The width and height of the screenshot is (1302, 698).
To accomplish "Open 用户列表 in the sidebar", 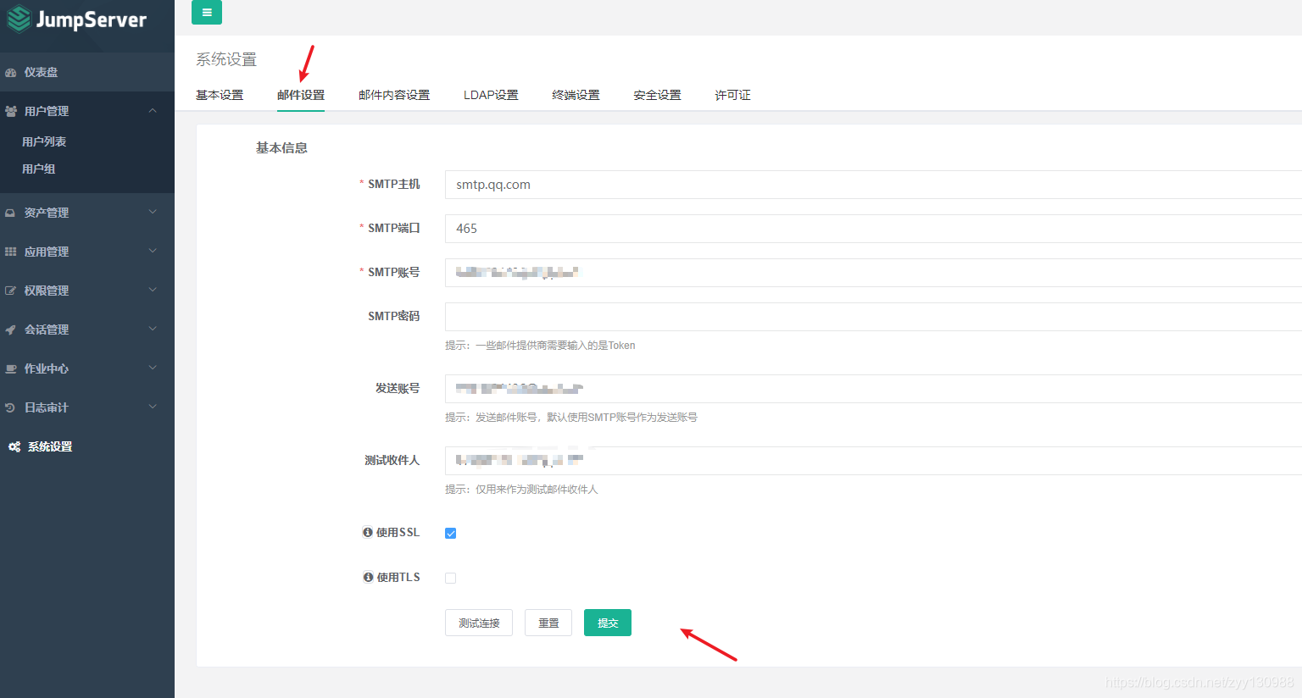I will tap(44, 141).
